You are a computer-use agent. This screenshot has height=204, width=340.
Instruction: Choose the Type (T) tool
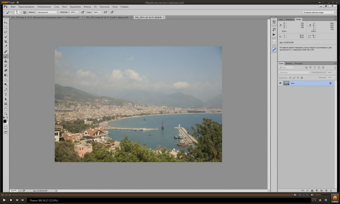6,95
